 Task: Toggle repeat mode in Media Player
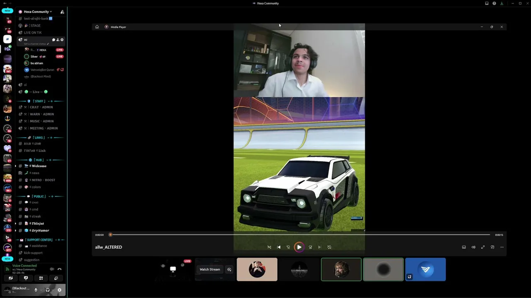pos(329,247)
